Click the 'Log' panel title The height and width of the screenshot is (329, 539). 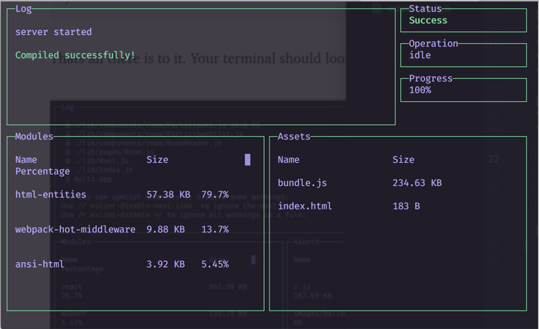point(23,9)
